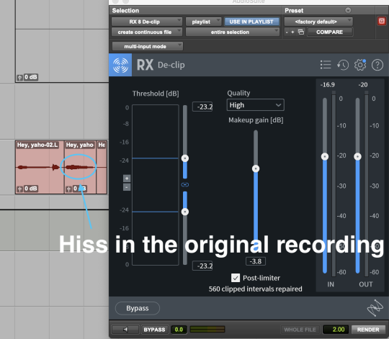Click the iZotope signature logo in the plugin footer

point(375,308)
